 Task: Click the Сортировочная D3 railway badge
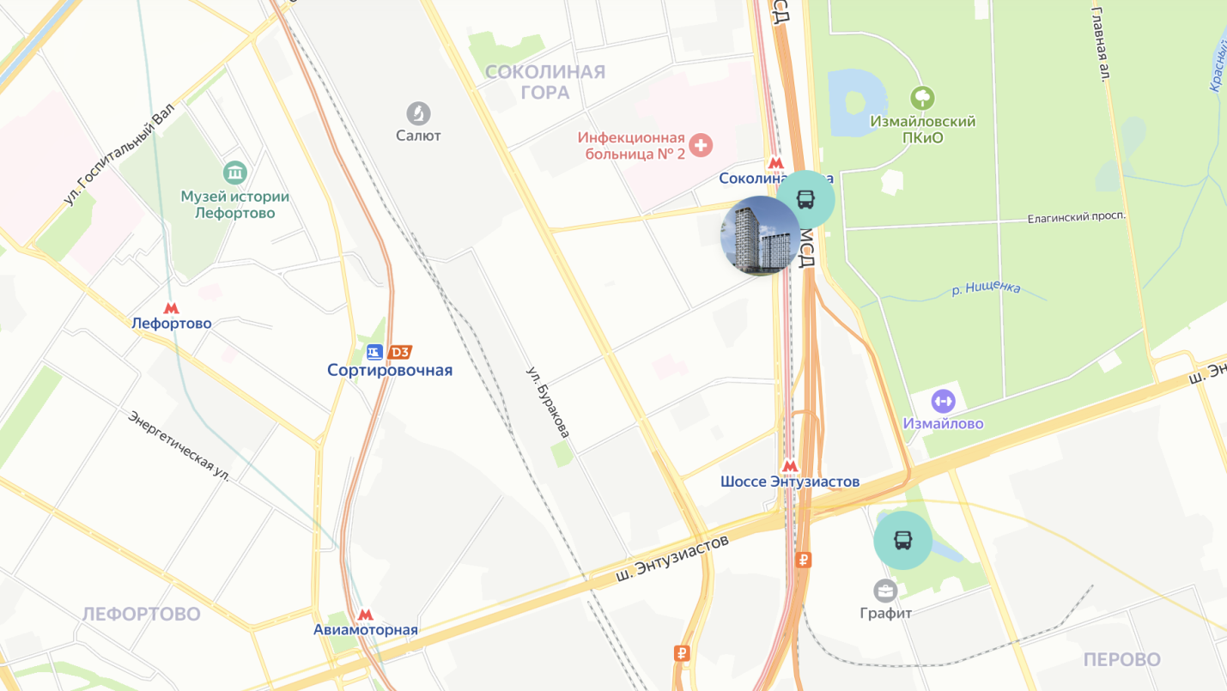tap(400, 352)
